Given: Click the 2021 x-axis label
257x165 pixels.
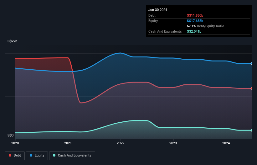Looking at the screenshot, I should pos(68,143).
